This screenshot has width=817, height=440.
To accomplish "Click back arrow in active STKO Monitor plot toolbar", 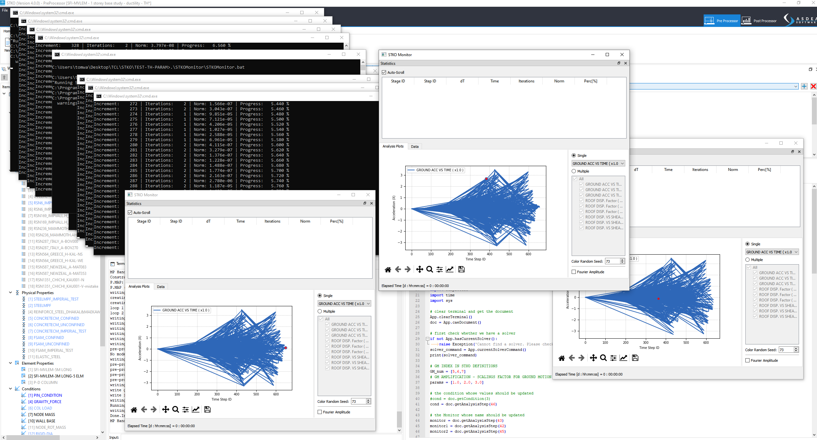I will [398, 269].
